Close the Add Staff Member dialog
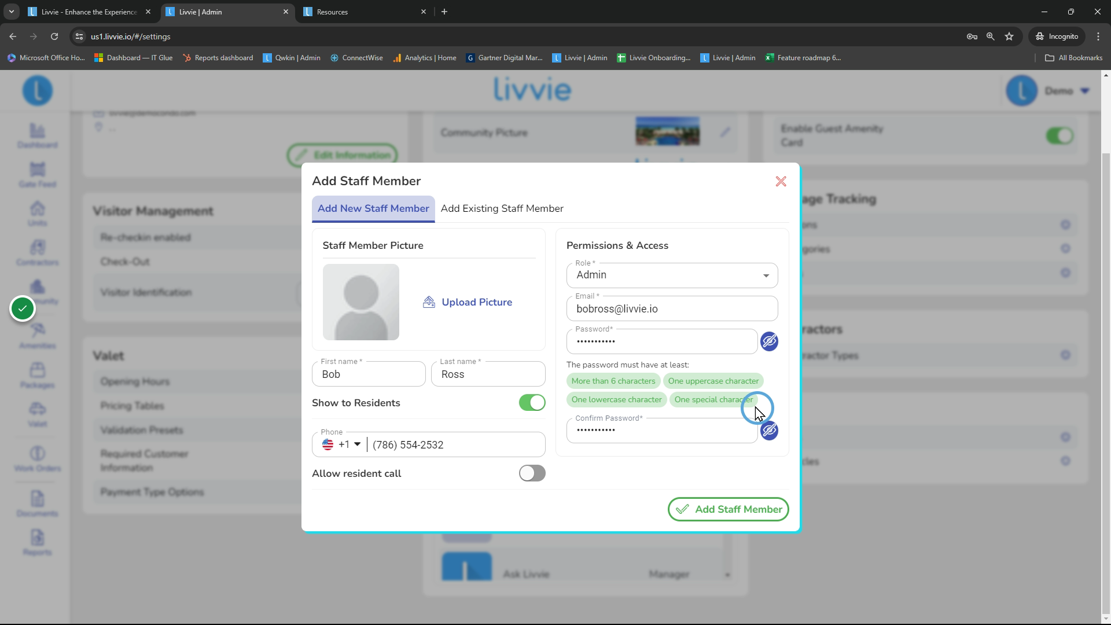Viewport: 1111px width, 625px height. point(781,182)
